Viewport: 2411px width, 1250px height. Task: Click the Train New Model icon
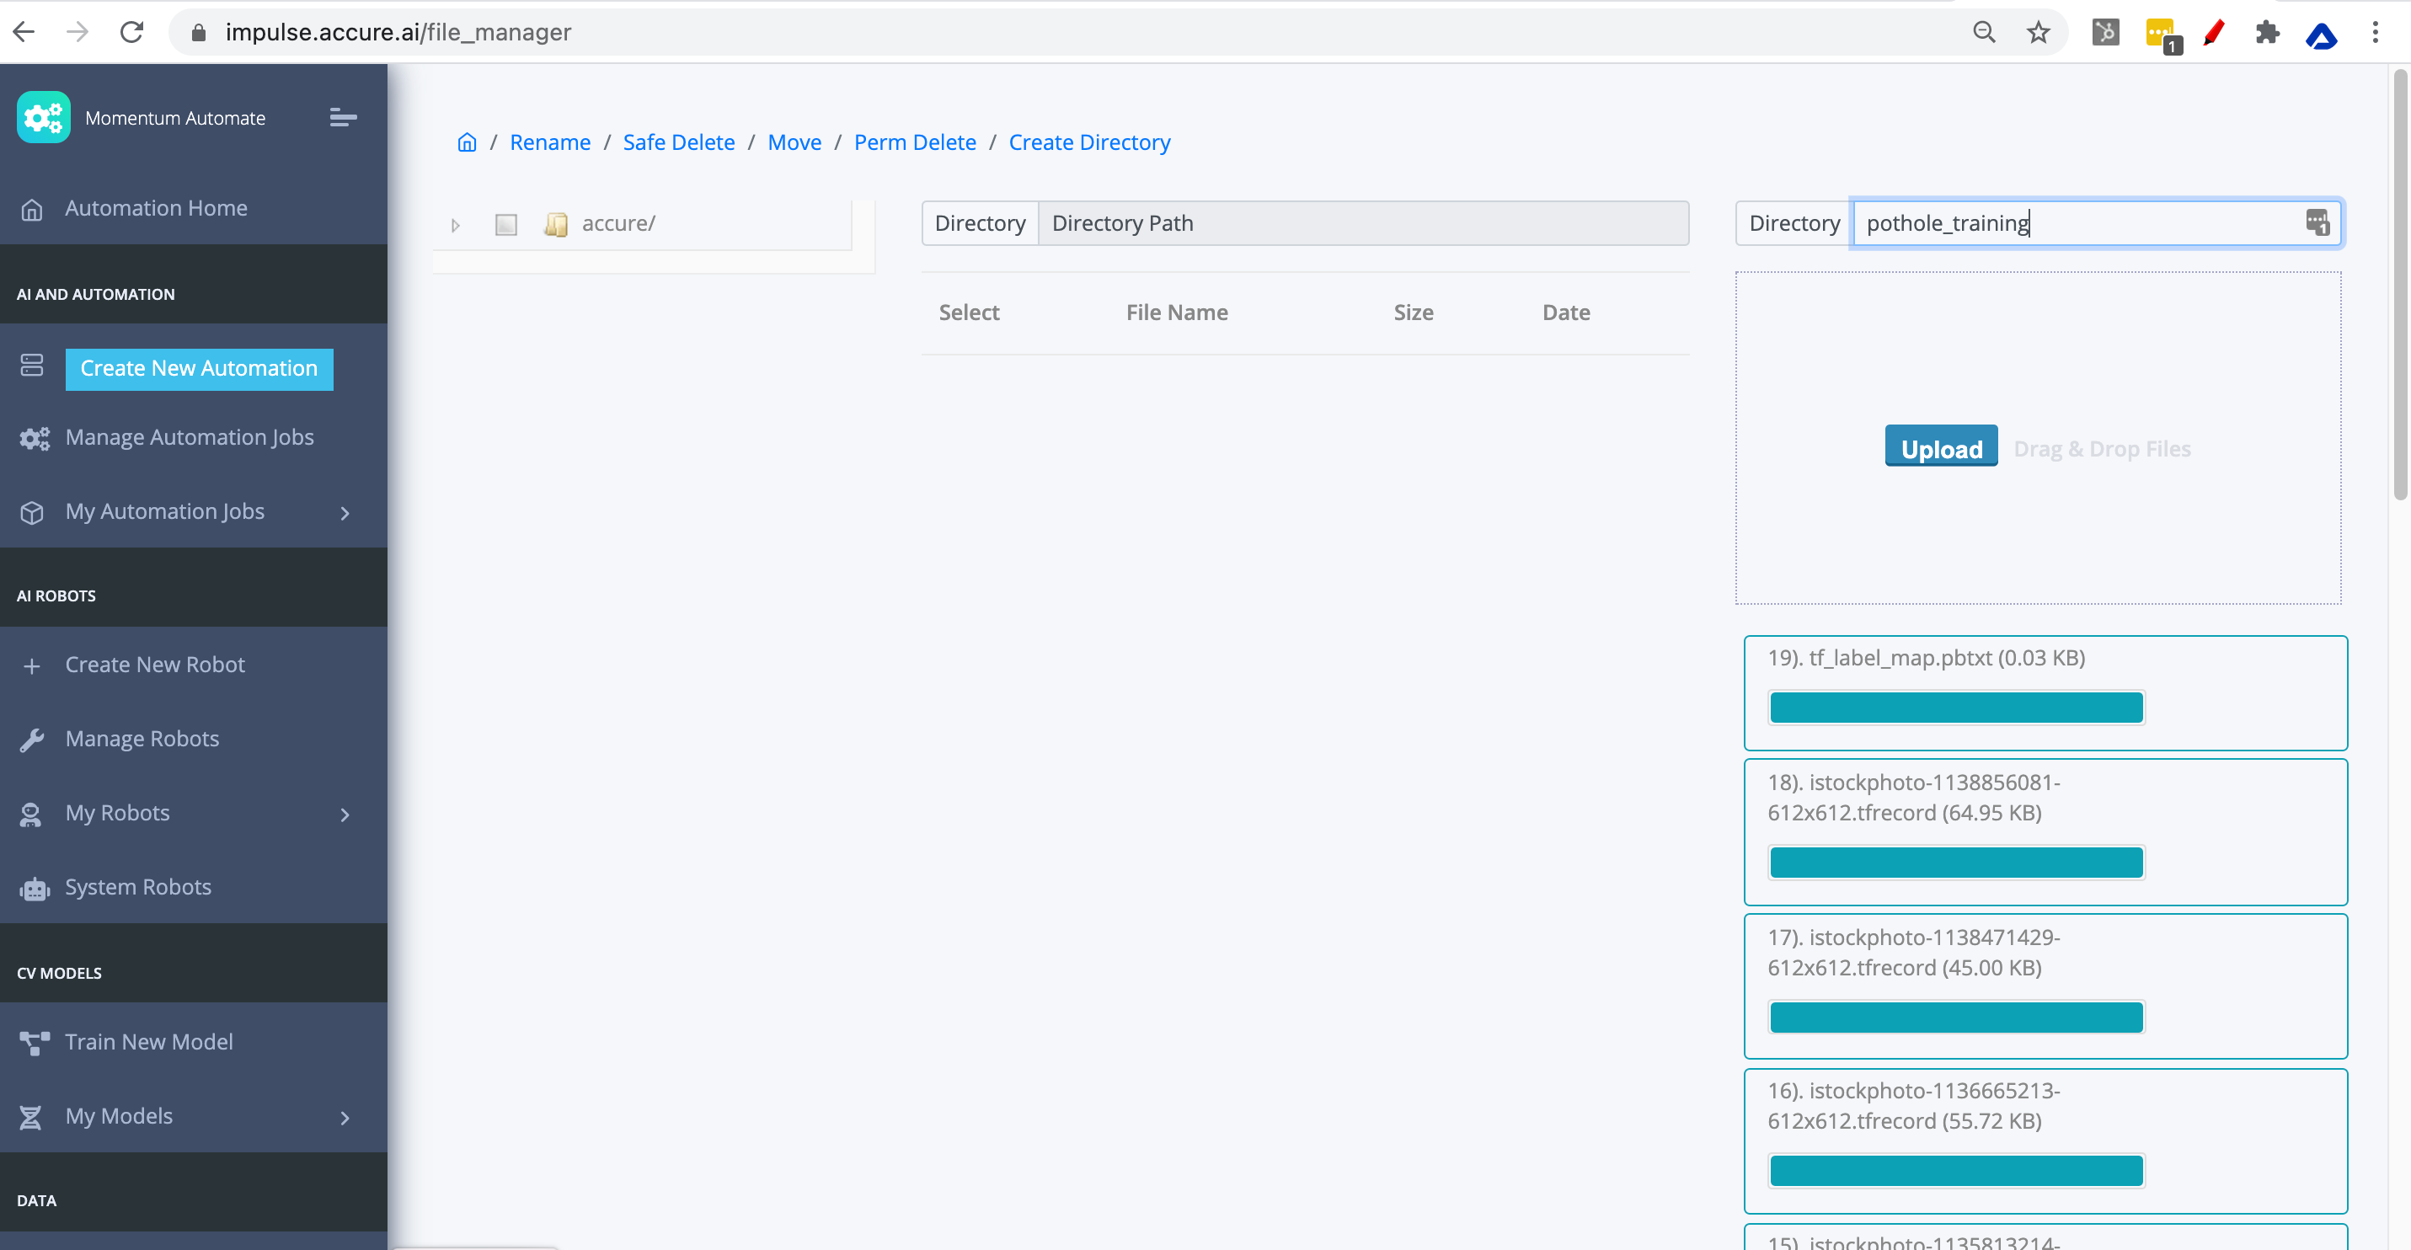point(34,1042)
